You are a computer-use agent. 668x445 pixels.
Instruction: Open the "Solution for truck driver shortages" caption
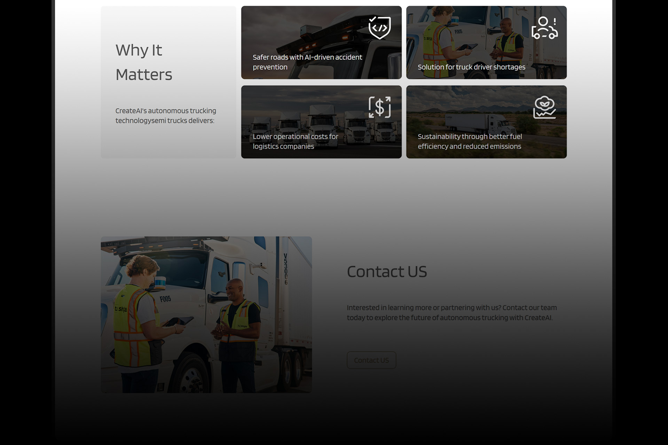[x=471, y=67]
